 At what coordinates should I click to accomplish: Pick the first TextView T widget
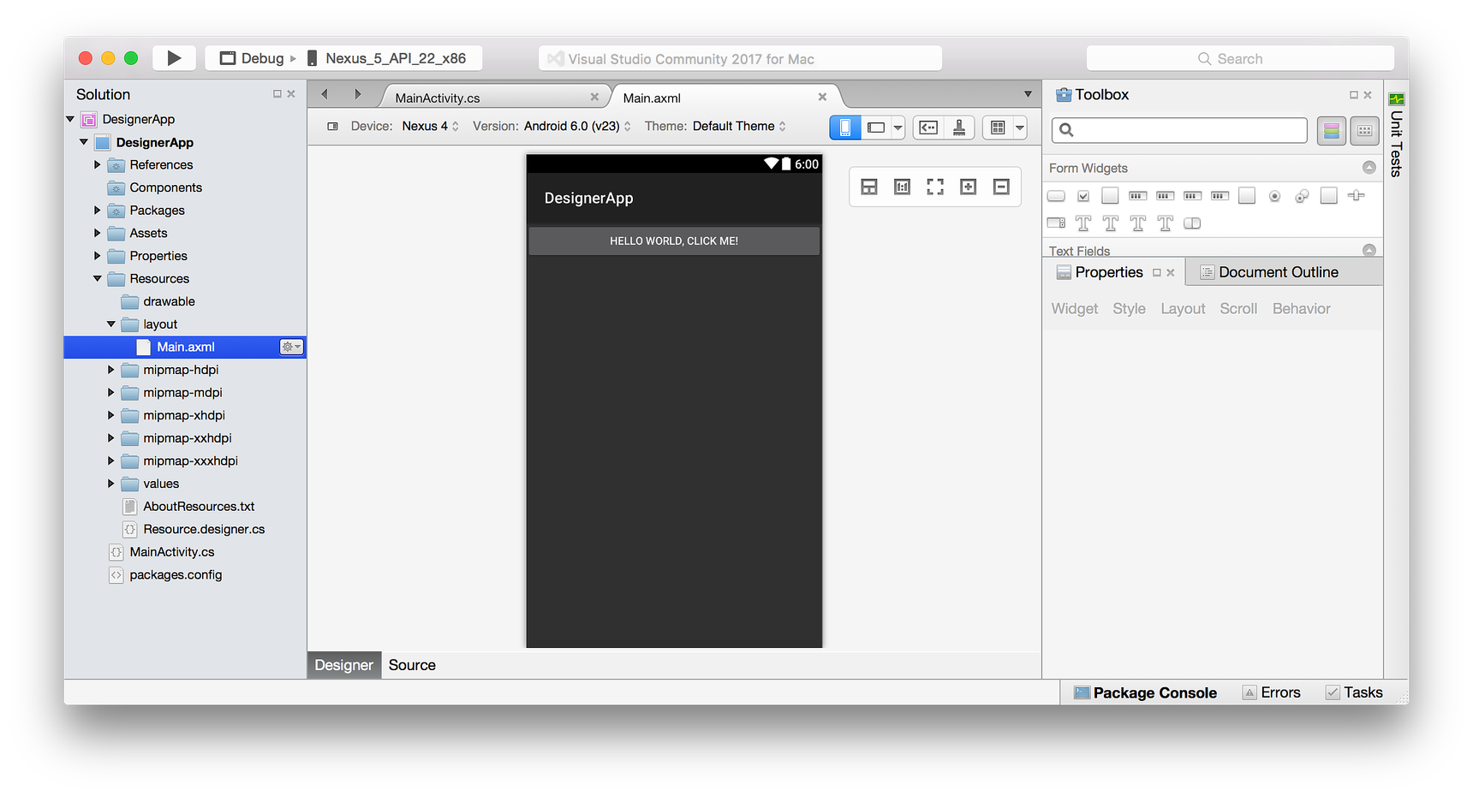1083,223
